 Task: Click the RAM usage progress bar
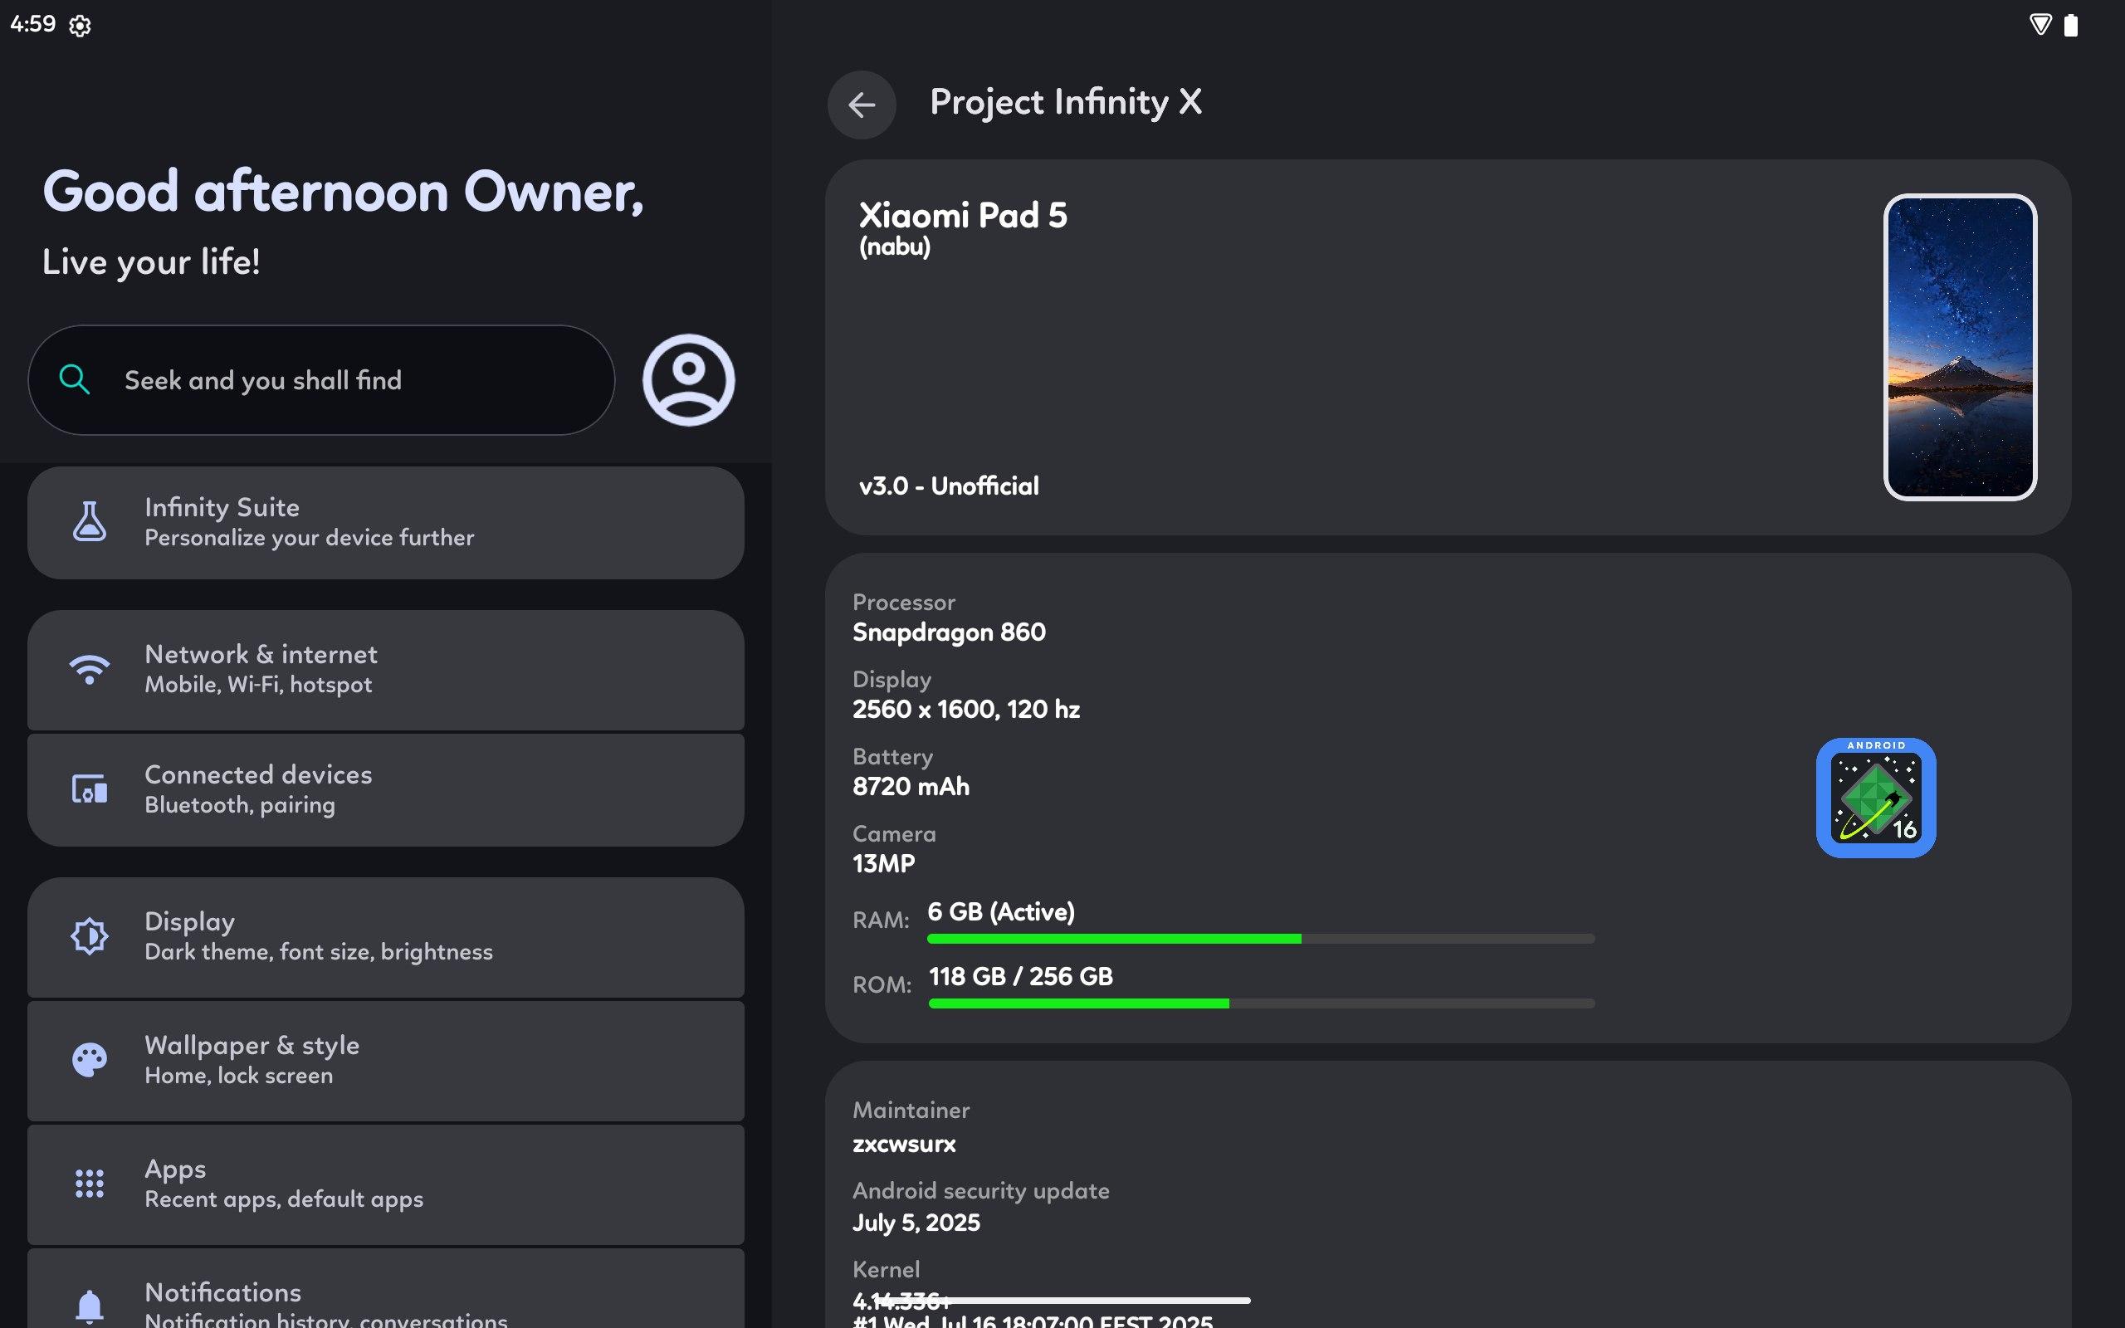1260,939
